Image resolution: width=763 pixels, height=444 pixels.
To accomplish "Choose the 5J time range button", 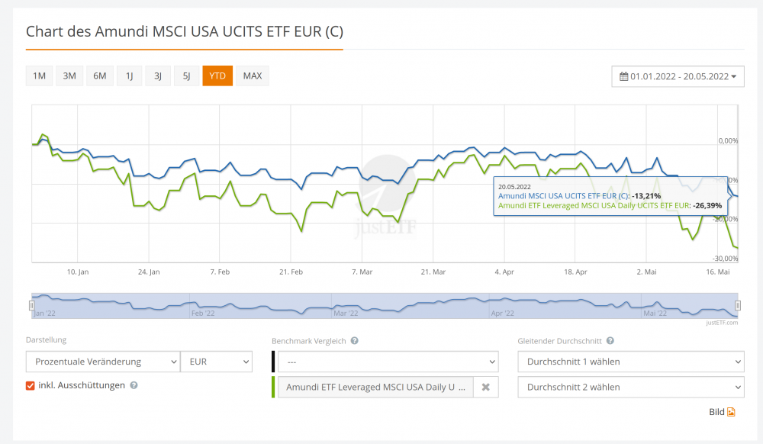I will click(186, 76).
